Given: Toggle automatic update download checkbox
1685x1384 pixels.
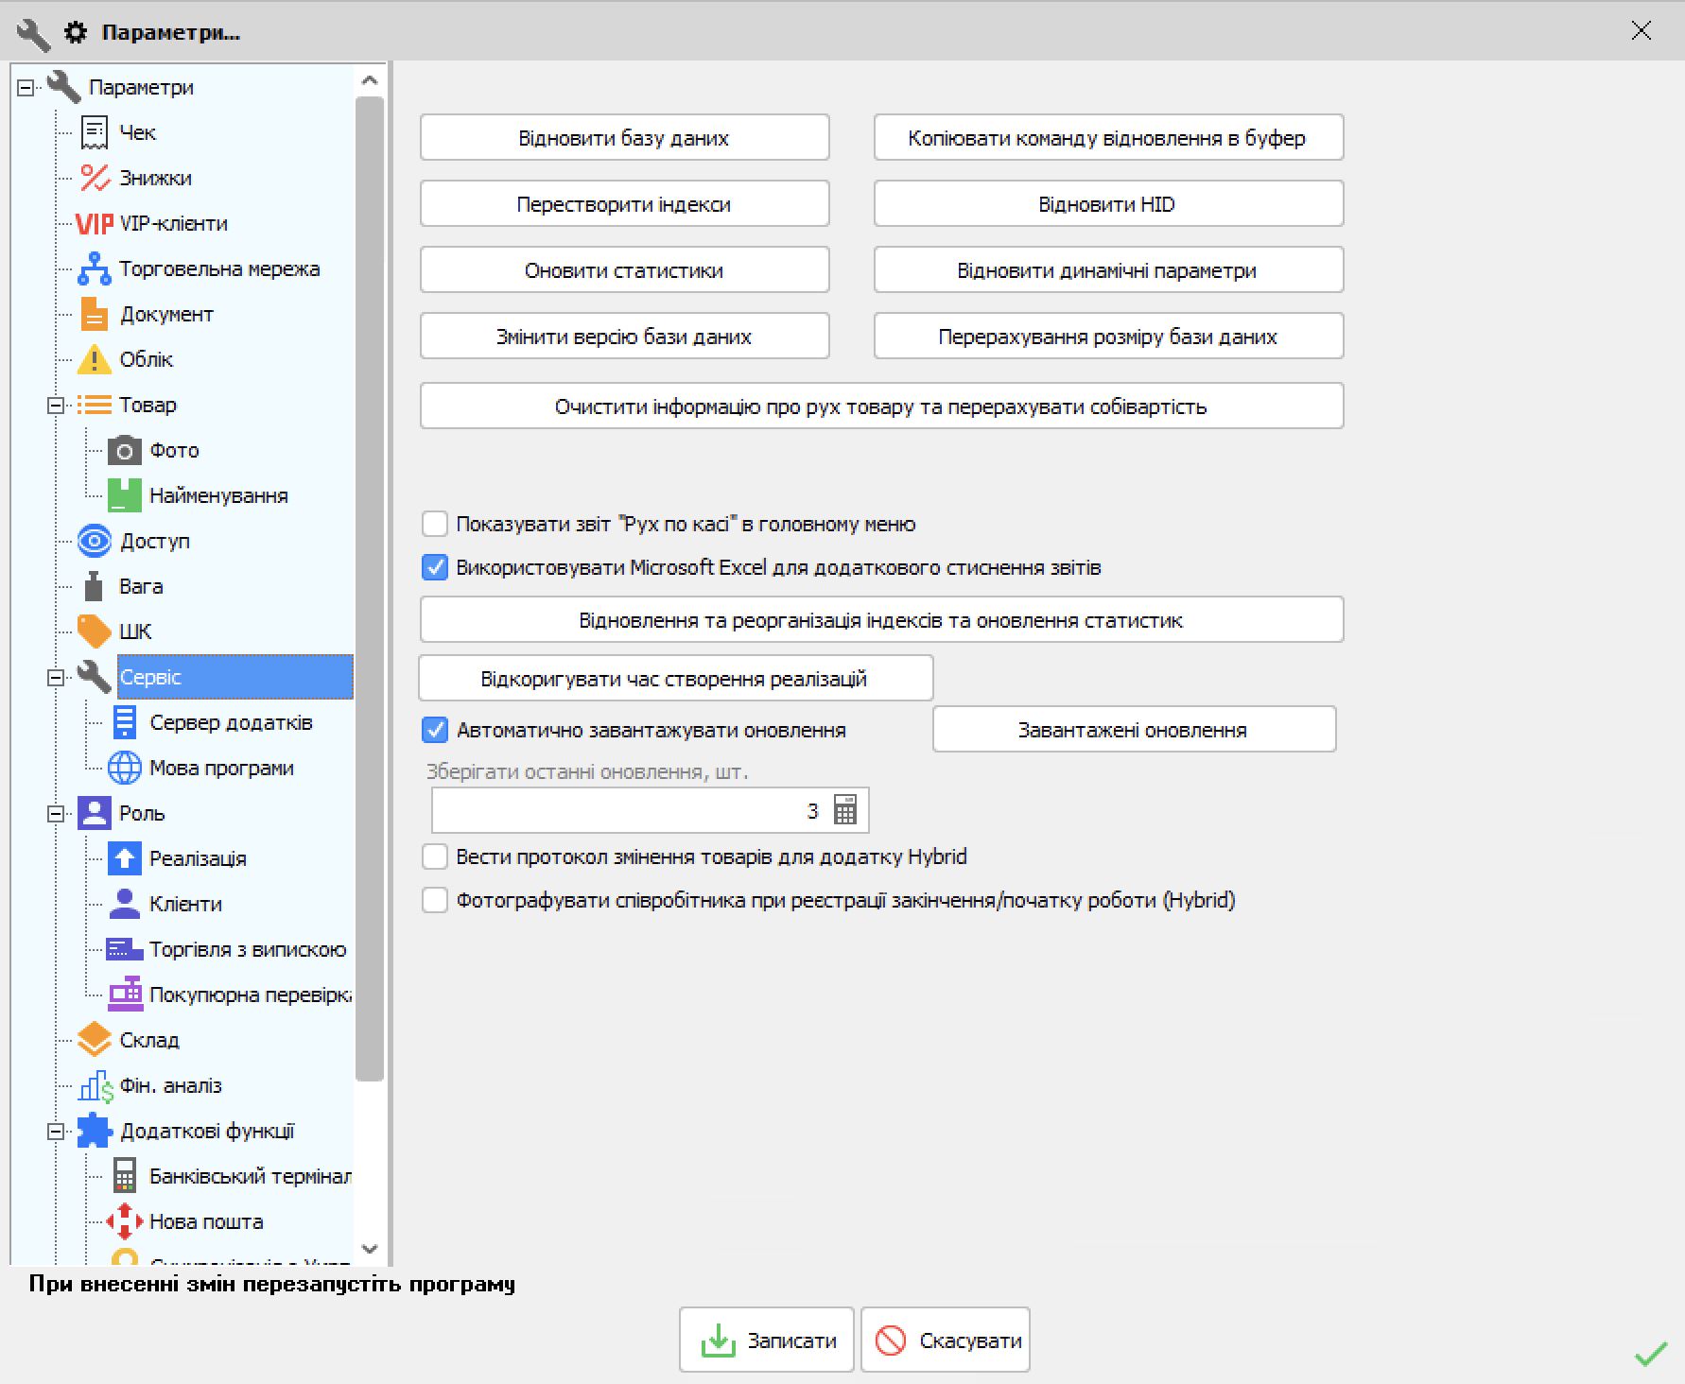Looking at the screenshot, I should [x=435, y=730].
